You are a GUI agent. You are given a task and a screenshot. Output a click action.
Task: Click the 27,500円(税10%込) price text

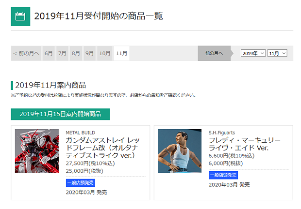pyautogui.click(x=90, y=164)
